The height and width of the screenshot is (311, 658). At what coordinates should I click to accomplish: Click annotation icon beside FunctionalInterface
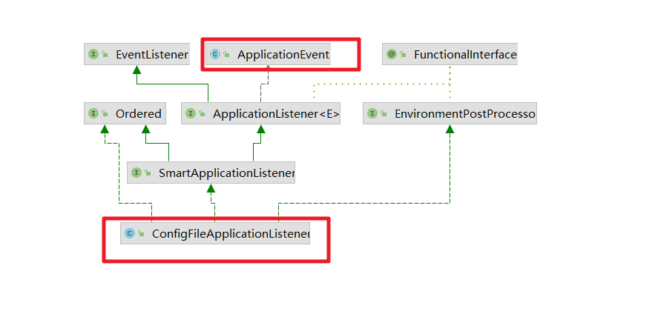[392, 54]
